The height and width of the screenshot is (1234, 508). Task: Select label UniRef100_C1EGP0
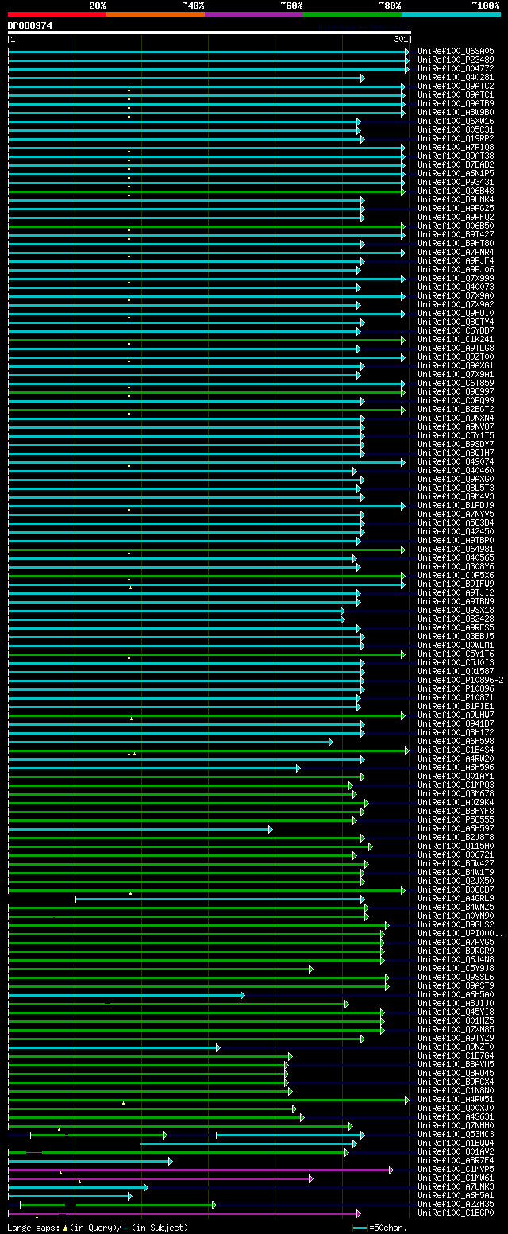click(456, 1213)
